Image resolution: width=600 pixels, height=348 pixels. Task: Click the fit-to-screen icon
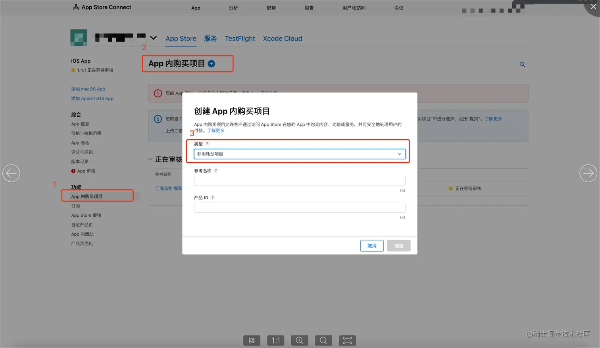[x=347, y=340]
